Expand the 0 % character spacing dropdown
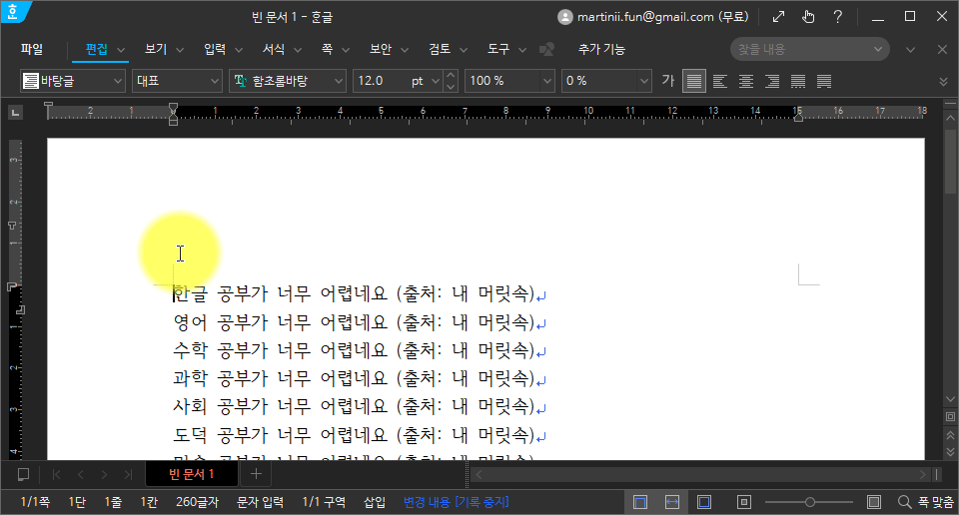Viewport: 959px width, 515px height. (644, 81)
